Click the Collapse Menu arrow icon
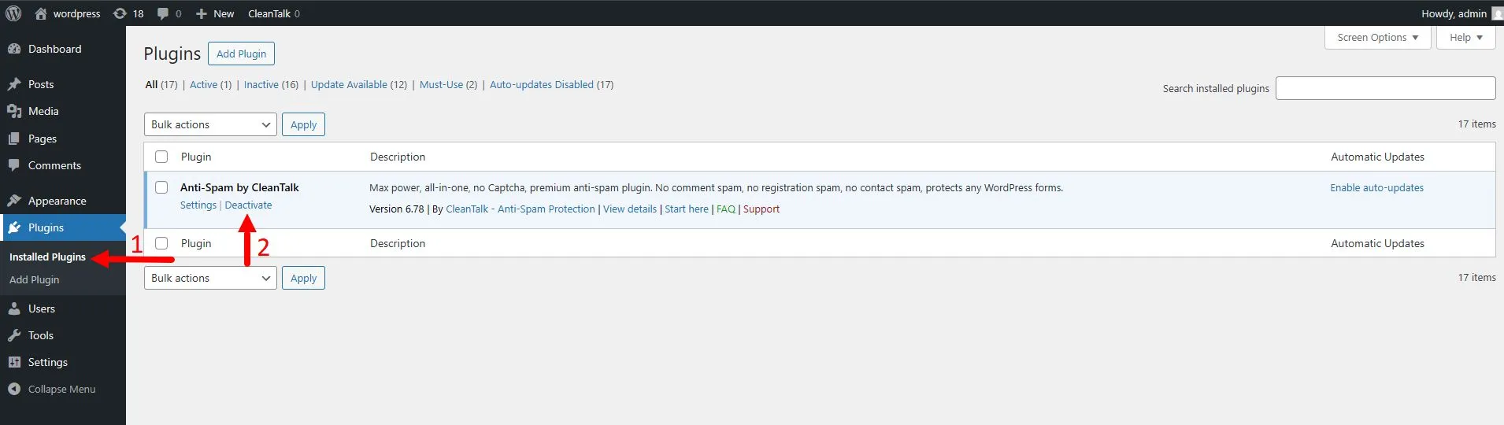This screenshot has height=425, width=1504. [x=14, y=389]
